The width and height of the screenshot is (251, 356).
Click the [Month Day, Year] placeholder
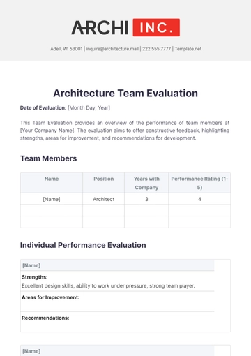[89, 107]
